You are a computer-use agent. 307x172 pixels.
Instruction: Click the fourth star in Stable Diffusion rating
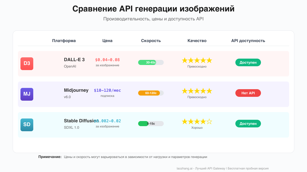coord(203,122)
